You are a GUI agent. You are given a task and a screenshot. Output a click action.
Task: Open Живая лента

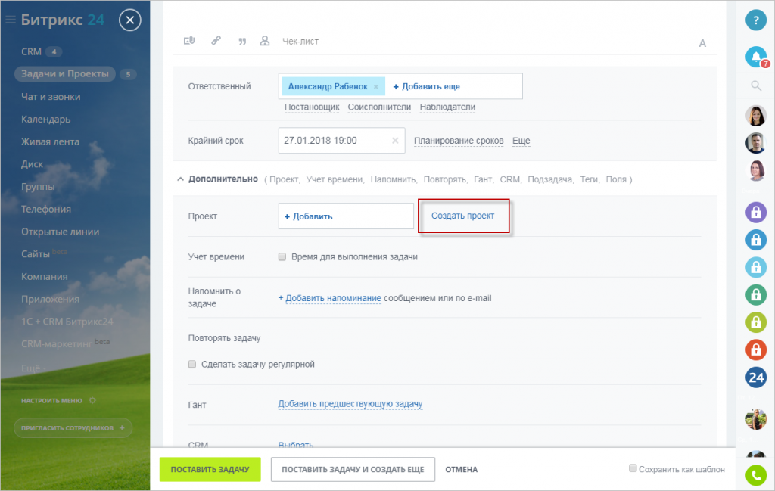[x=50, y=141]
